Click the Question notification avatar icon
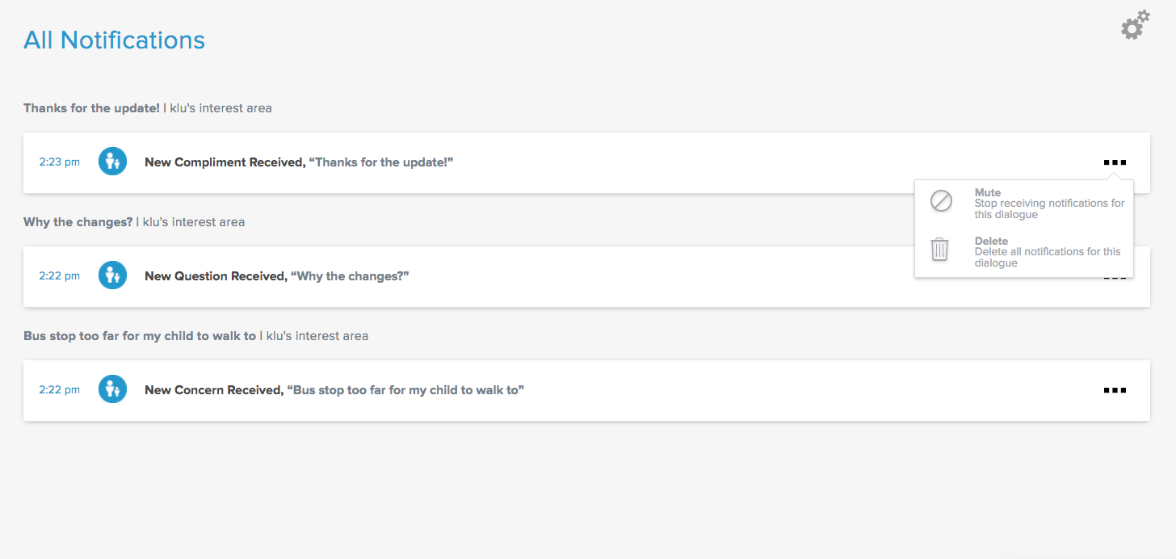The width and height of the screenshot is (1176, 559). (112, 275)
